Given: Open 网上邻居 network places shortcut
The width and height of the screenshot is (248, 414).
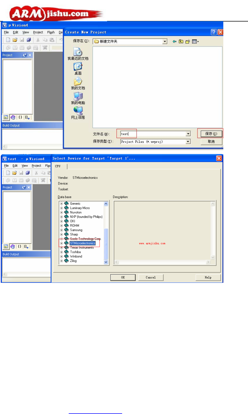Looking at the screenshot, I should (x=78, y=113).
